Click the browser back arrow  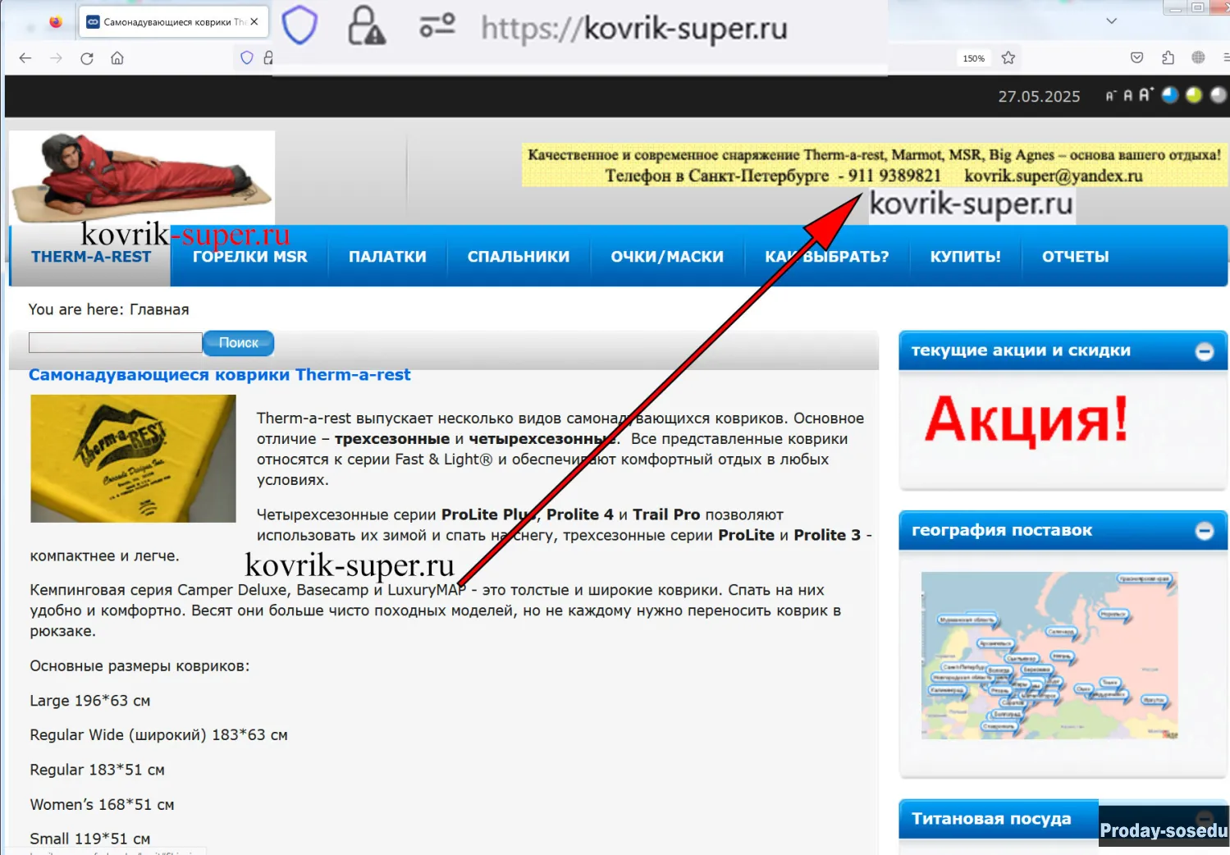click(25, 58)
